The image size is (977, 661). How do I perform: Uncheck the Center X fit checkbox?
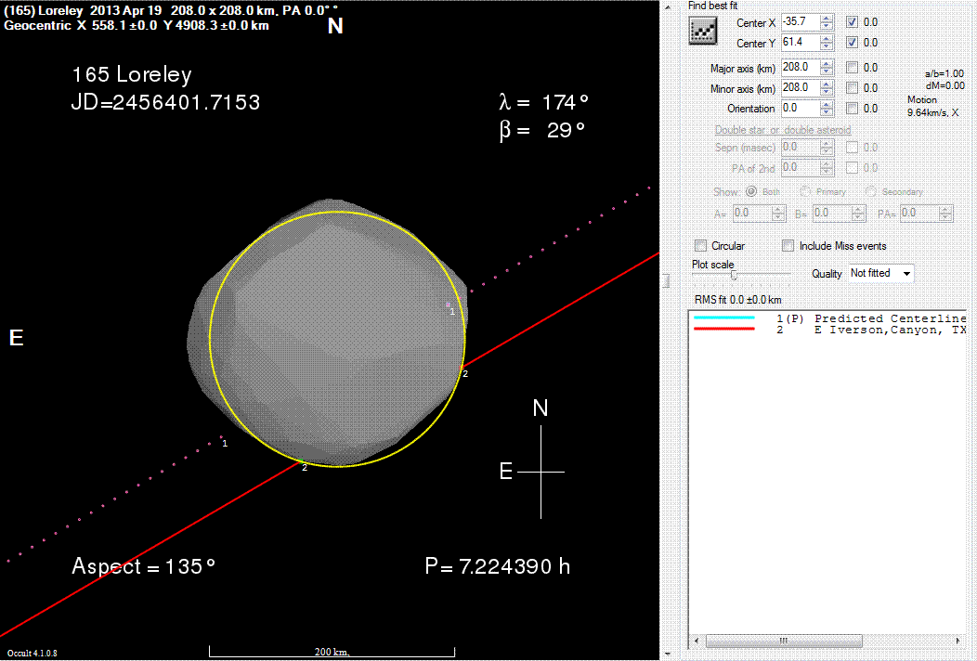[x=852, y=21]
